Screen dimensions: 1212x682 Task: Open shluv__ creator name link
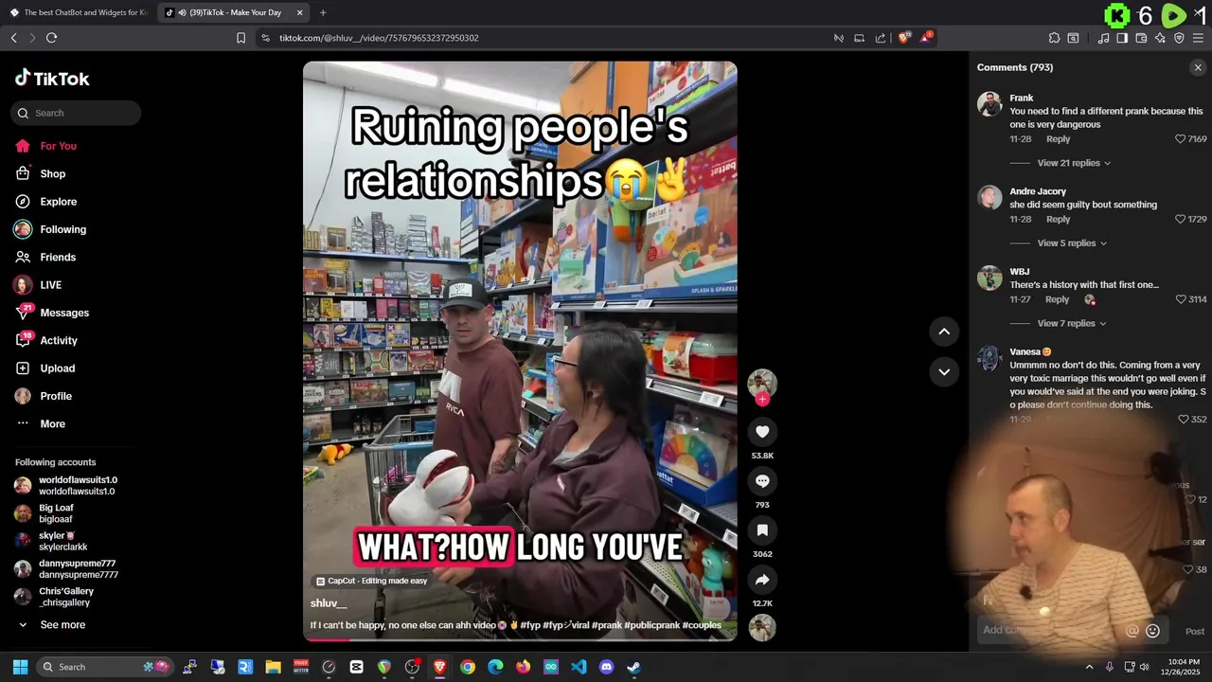pos(329,603)
